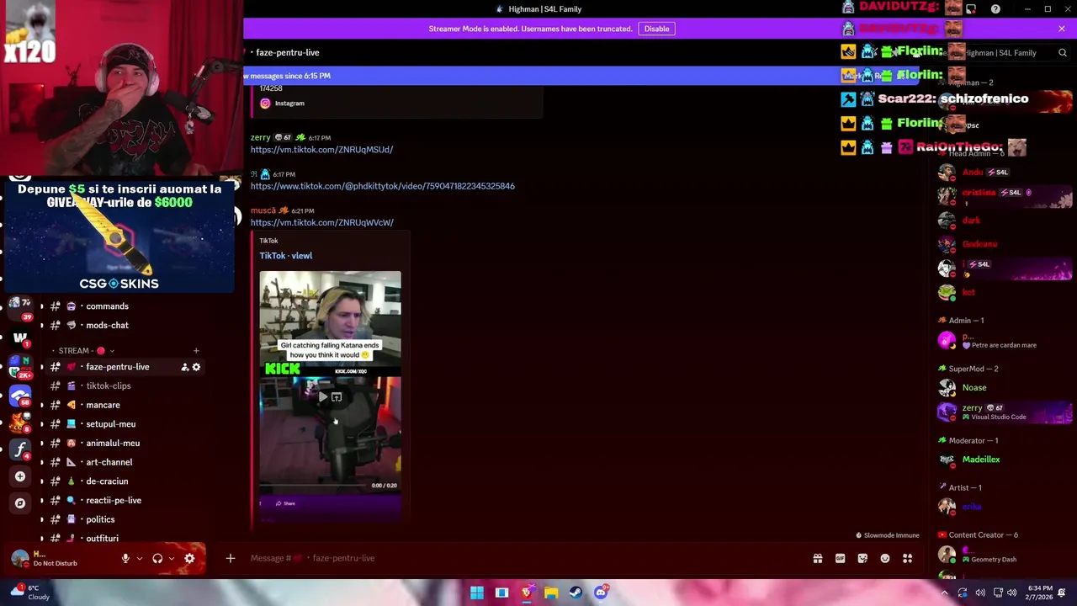
Task: Open Discord from the taskbar
Action: pos(600,593)
